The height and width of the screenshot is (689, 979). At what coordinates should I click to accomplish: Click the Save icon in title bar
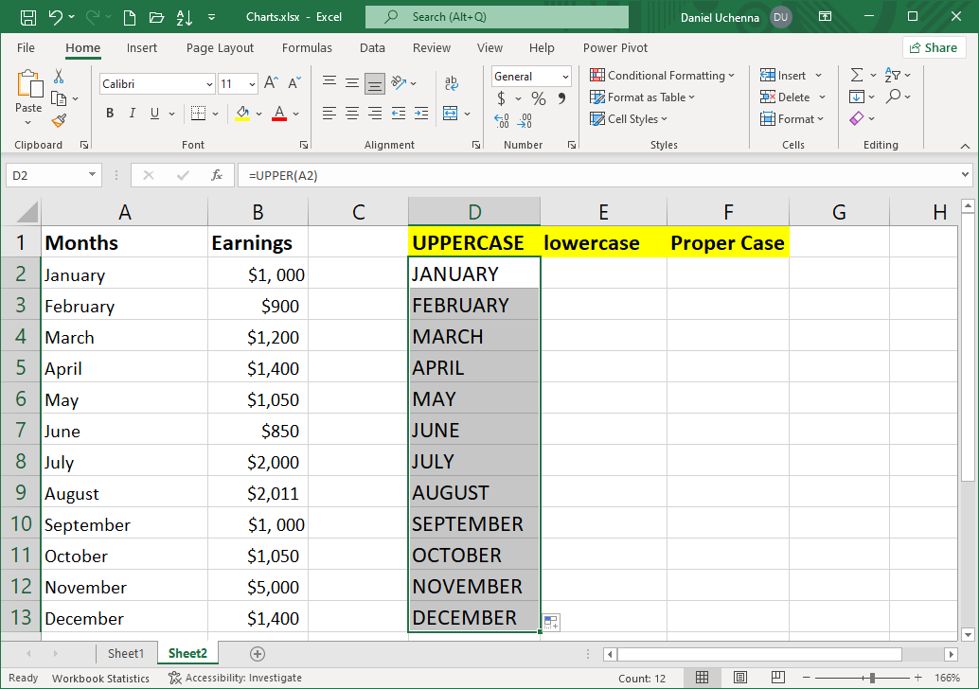(27, 17)
